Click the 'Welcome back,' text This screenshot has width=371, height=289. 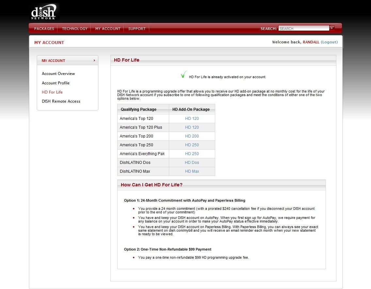coord(287,42)
